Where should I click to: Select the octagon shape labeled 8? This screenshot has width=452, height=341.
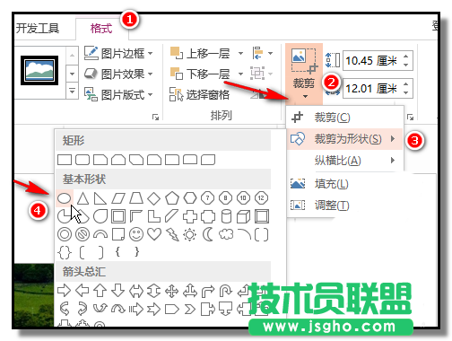[x=225, y=198]
